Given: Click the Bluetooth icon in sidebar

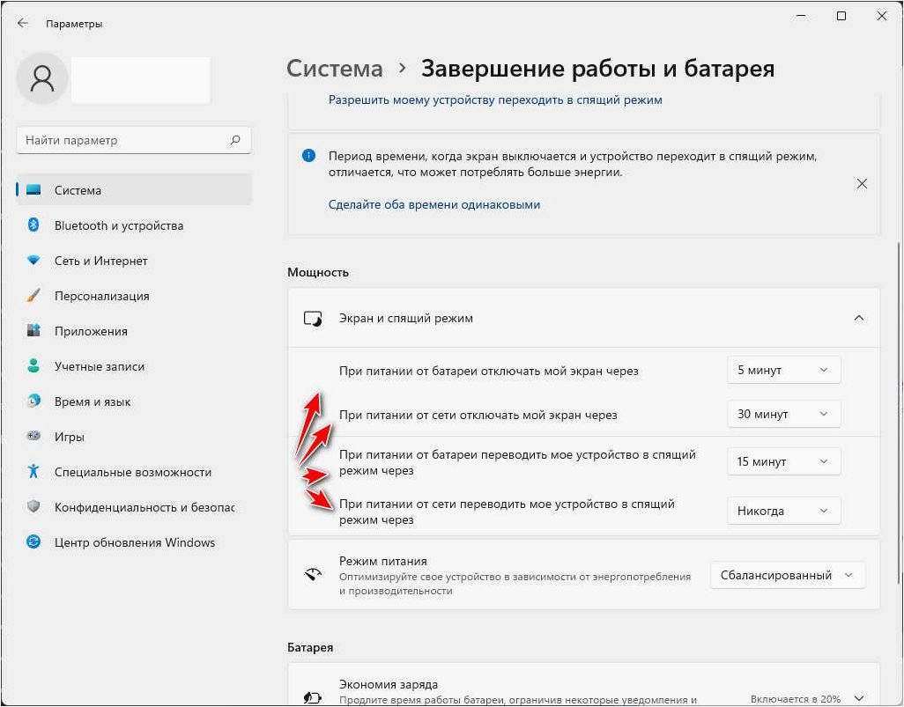Looking at the screenshot, I should [x=33, y=225].
